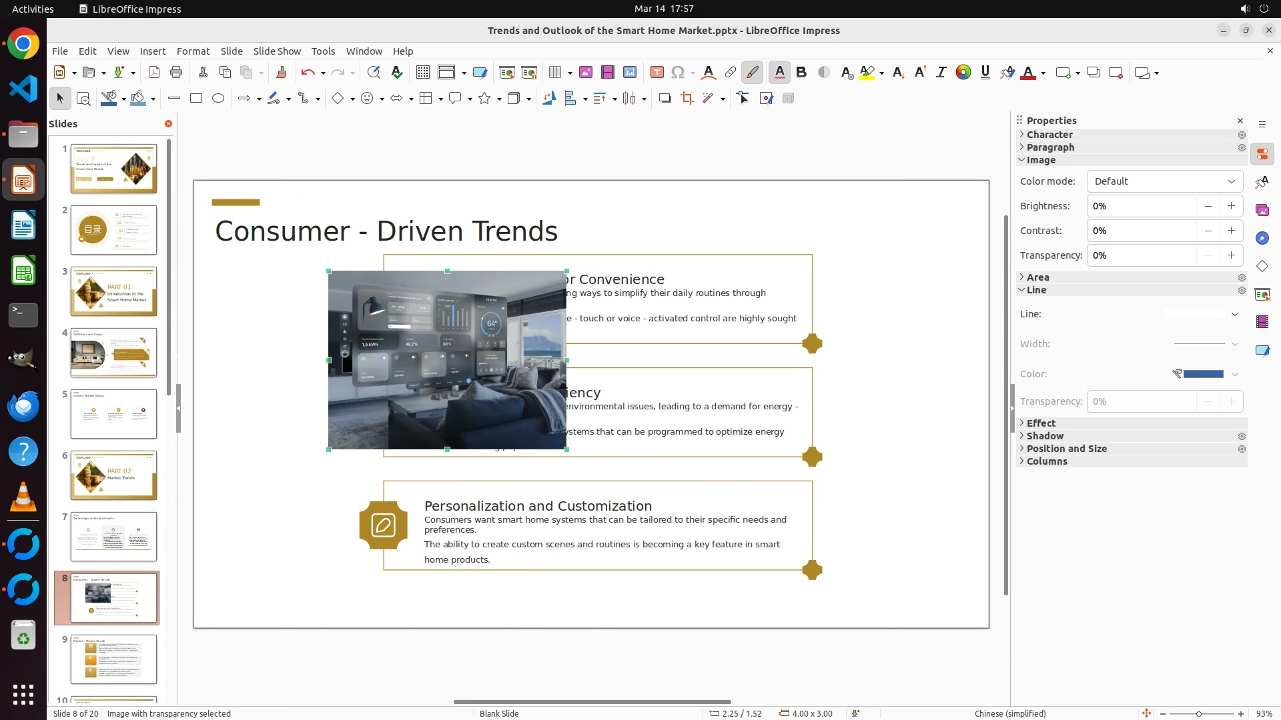Select the Crop Image tool
The image size is (1281, 720).
click(x=687, y=99)
